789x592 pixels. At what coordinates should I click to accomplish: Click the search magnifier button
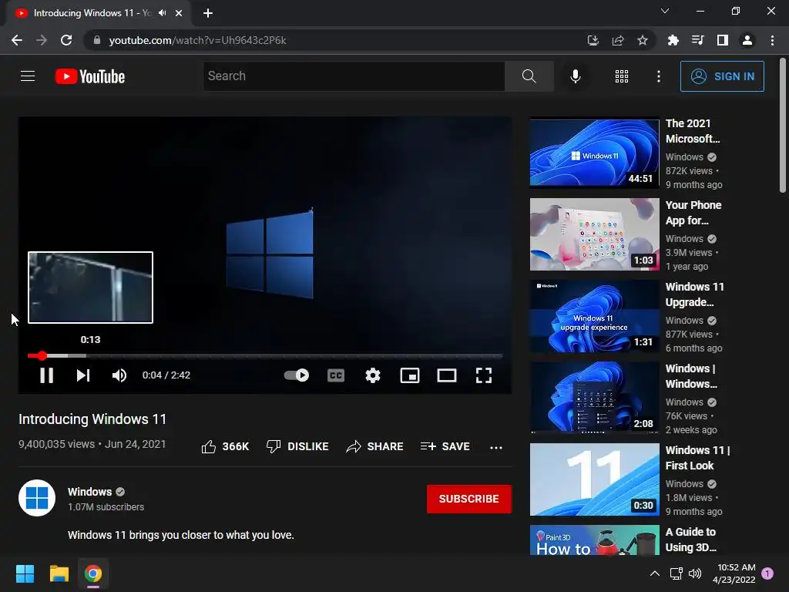[529, 76]
